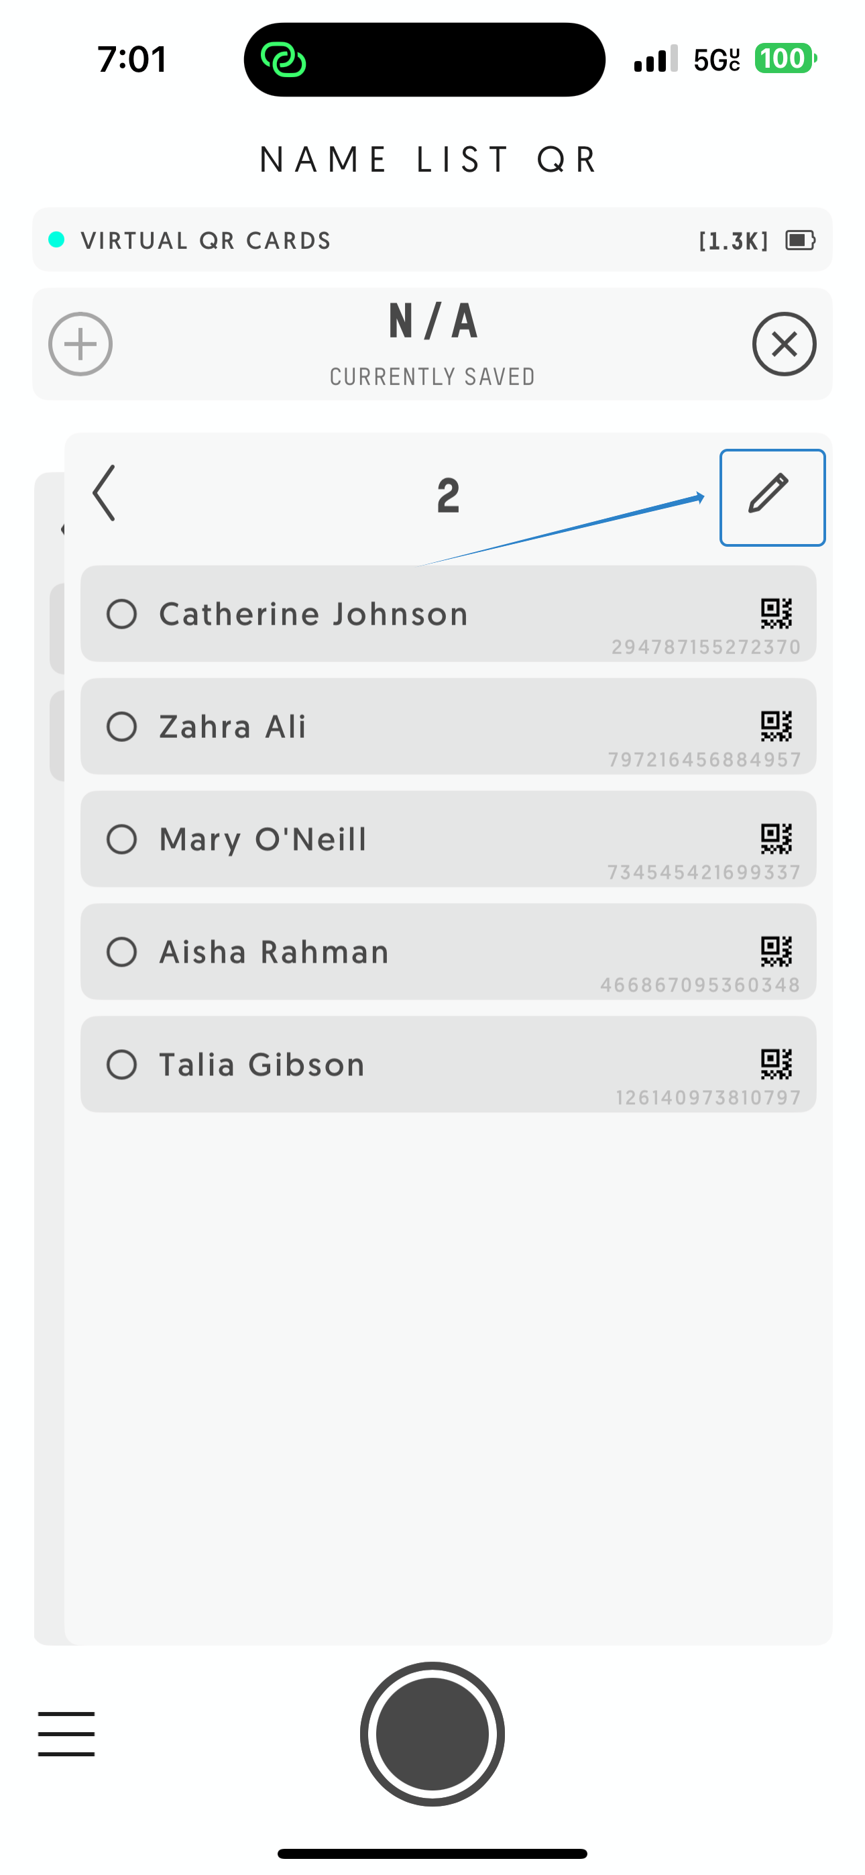Go back with the left chevron

pyautogui.click(x=104, y=493)
